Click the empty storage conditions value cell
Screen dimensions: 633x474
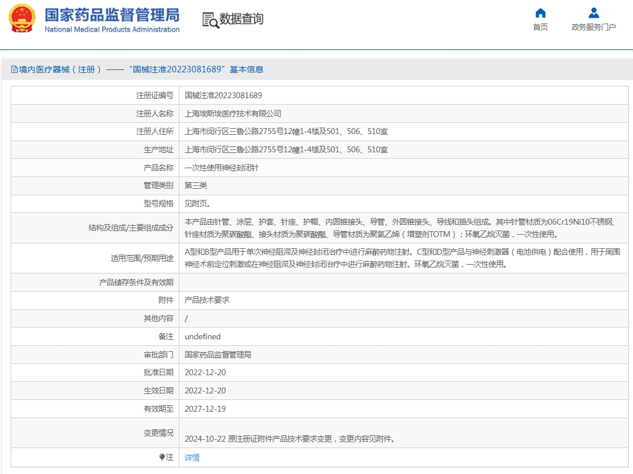[404, 282]
